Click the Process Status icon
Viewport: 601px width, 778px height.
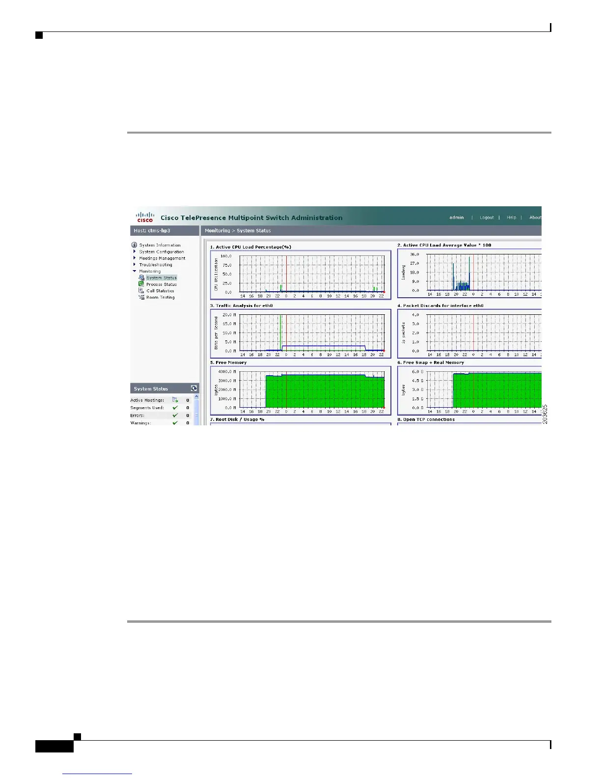pyautogui.click(x=141, y=284)
